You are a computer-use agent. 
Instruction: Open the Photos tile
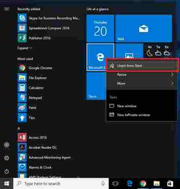[129, 51]
